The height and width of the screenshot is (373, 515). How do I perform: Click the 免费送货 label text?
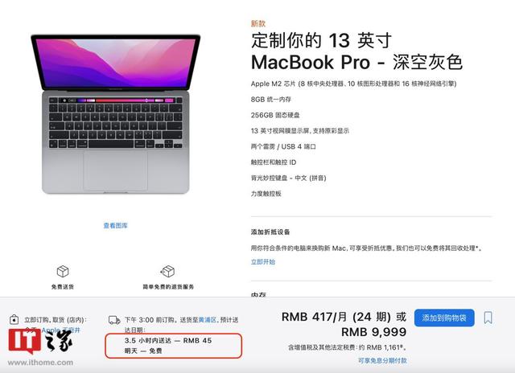coord(63,287)
